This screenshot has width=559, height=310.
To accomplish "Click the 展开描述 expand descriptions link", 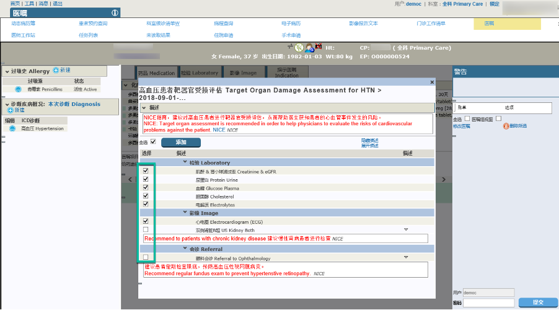I will point(370,146).
